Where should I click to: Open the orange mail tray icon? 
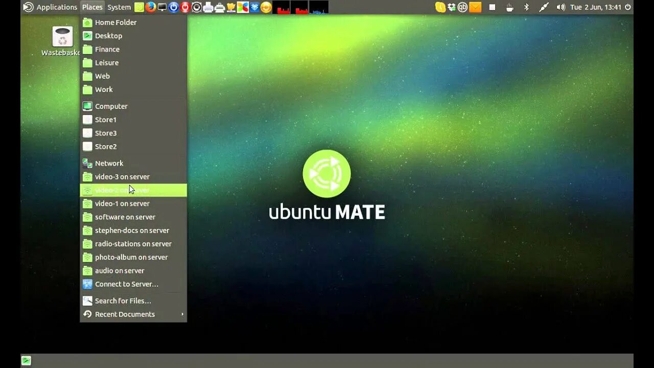pyautogui.click(x=475, y=7)
